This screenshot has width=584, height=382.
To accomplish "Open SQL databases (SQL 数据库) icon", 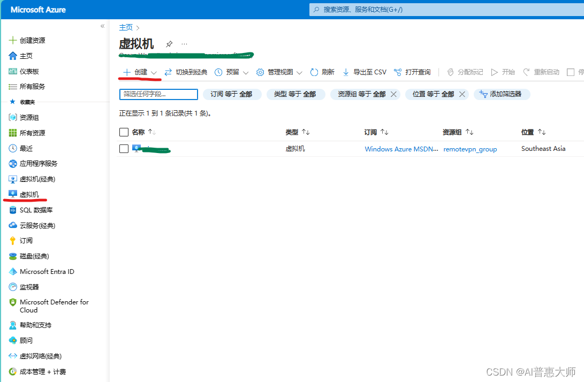I will (x=13, y=210).
